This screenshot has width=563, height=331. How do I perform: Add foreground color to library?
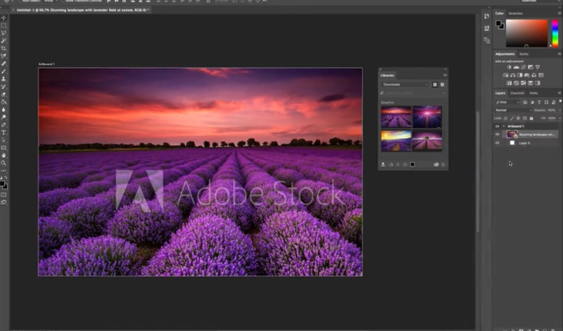point(412,164)
